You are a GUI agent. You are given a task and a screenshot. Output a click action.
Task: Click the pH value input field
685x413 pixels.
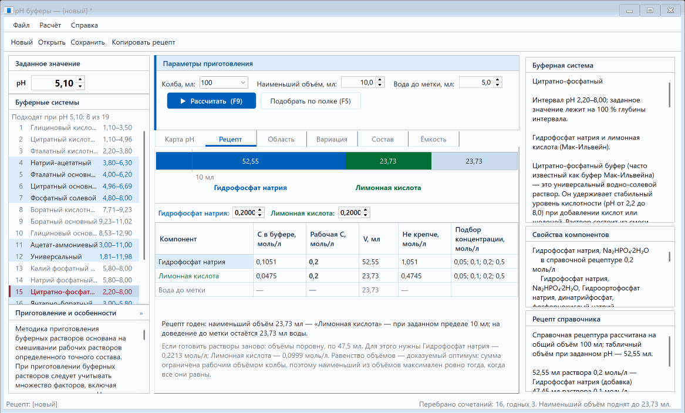coord(53,83)
